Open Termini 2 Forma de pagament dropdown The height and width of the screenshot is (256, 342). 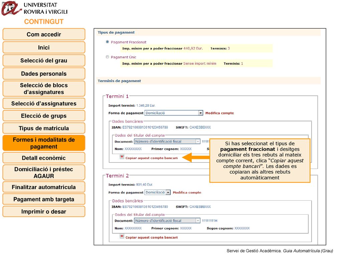(157, 192)
